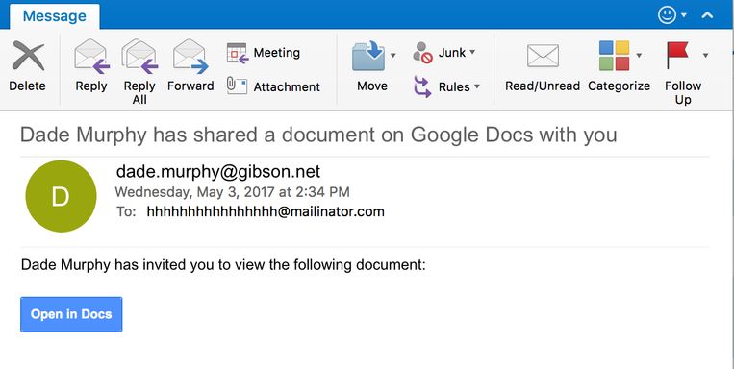Open the Follow Up dropdown arrow
The image size is (734, 369).
click(x=705, y=56)
